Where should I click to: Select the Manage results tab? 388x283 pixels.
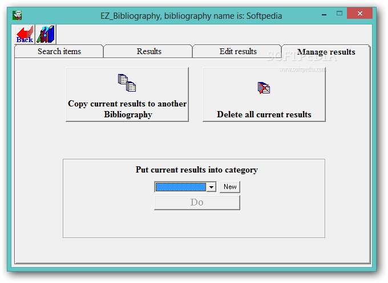(326, 52)
